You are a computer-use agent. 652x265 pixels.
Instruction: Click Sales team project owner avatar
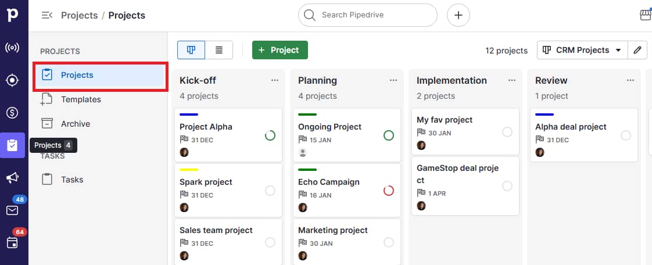point(184,256)
